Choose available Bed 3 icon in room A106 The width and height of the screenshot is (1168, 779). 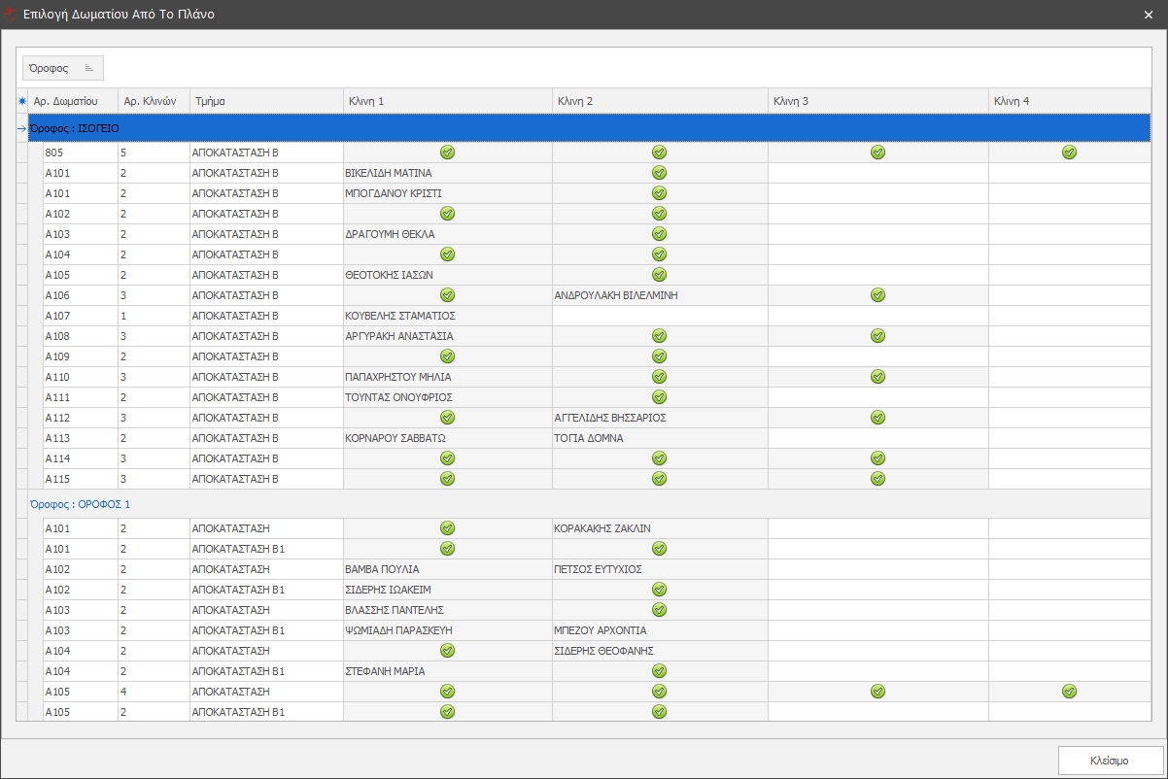(x=877, y=295)
